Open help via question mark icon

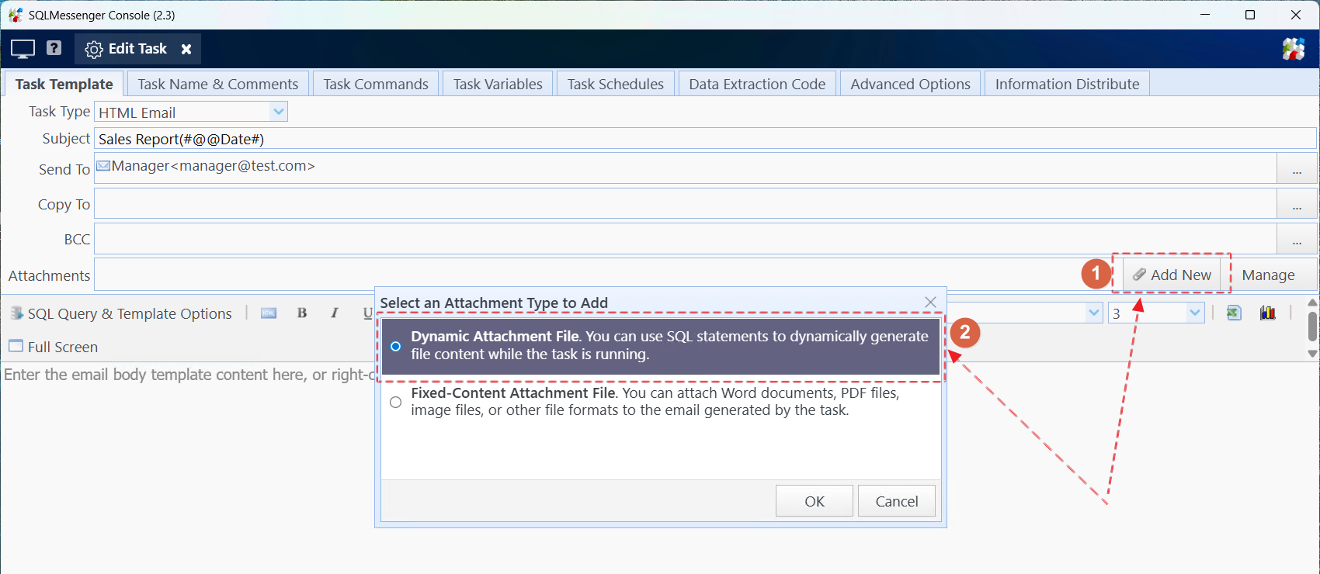(54, 48)
